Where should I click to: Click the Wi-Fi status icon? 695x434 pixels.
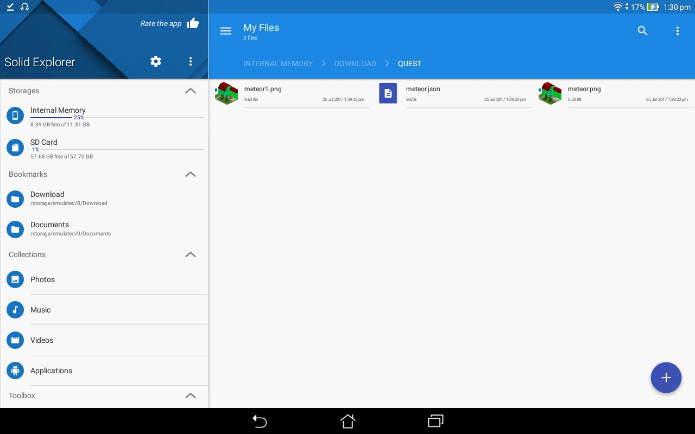[617, 7]
